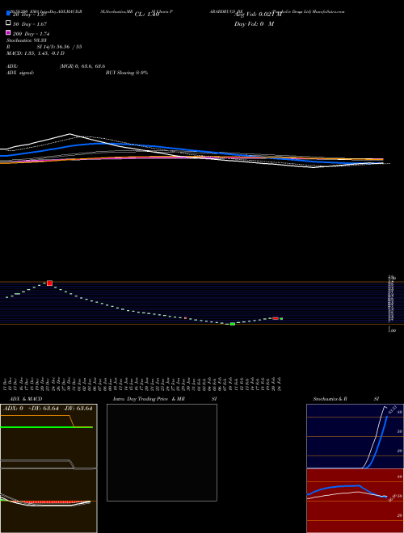Click the 'MACD: 1.35, 1.45, -0.1 D' line
The width and height of the screenshot is (404, 533).
point(36,53)
